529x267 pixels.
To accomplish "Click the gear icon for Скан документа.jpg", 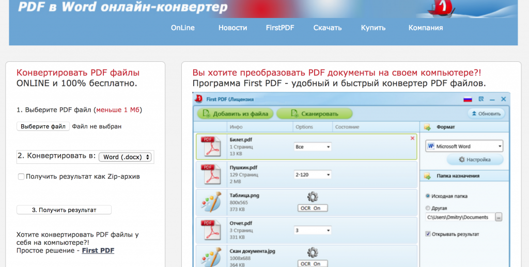I will click(x=313, y=253).
